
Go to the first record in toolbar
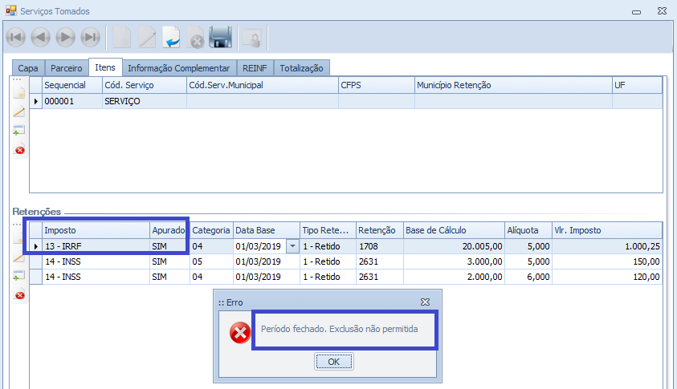(x=16, y=37)
